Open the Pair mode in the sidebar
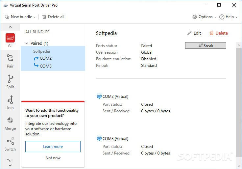Screen dimensions: 242x169 (10, 61)
